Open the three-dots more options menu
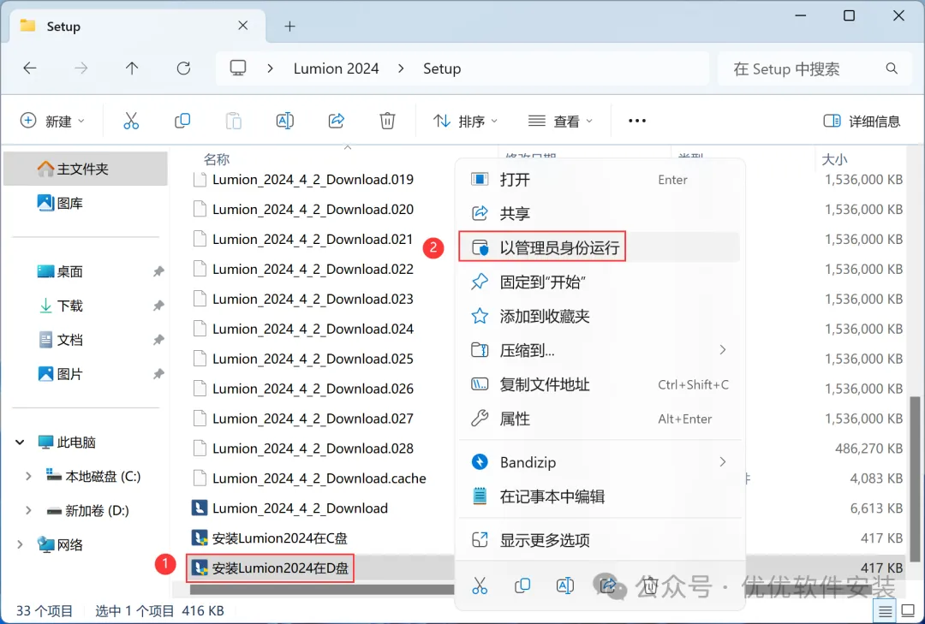This screenshot has width=925, height=624. [x=637, y=121]
